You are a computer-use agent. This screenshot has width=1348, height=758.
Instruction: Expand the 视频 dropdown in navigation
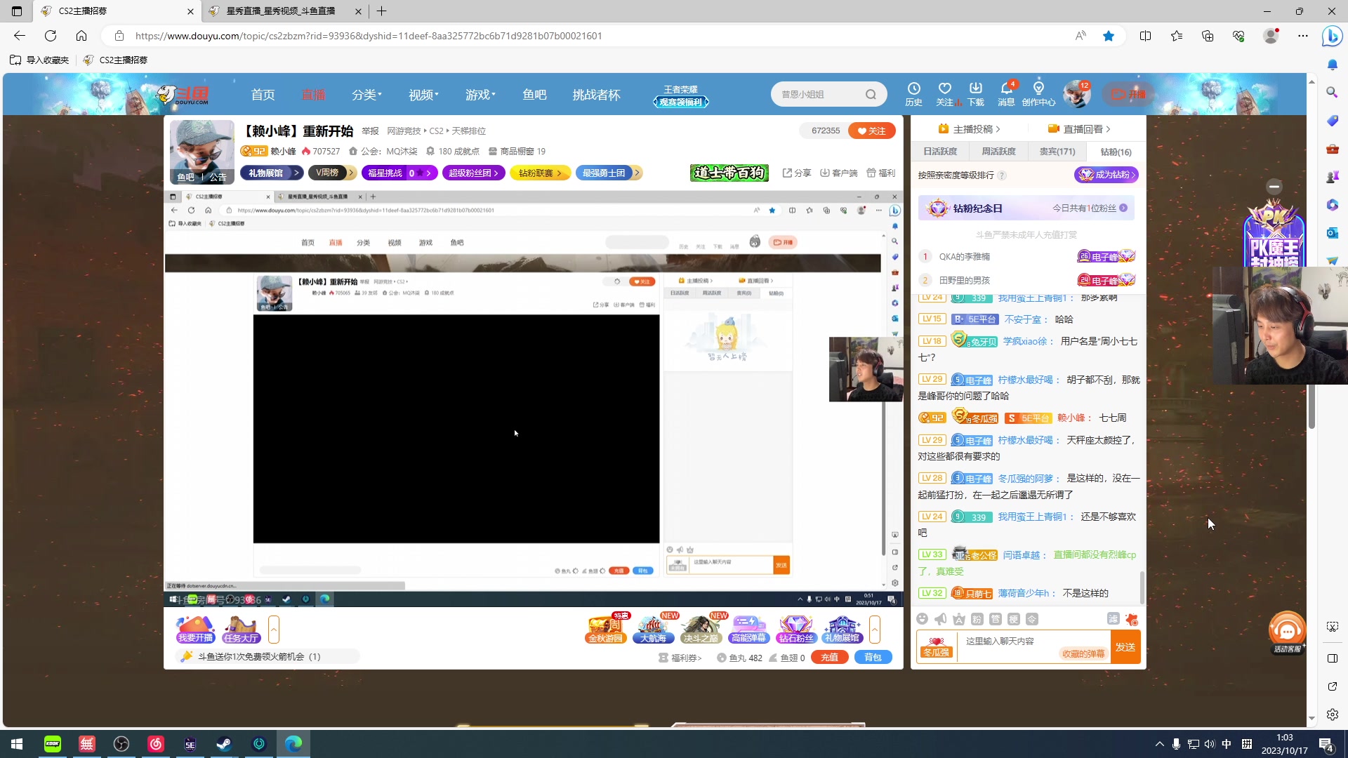coord(423,94)
